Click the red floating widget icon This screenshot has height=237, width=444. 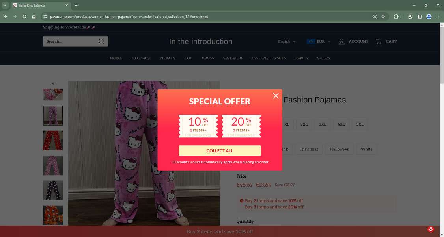click(431, 230)
